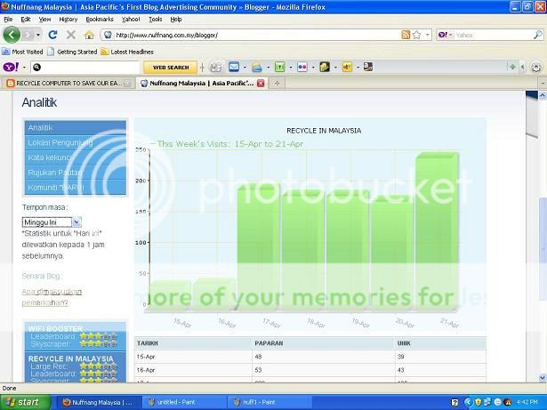Open the Getting Started bookmark
Screen dimensions: 547x410
(x=72, y=52)
